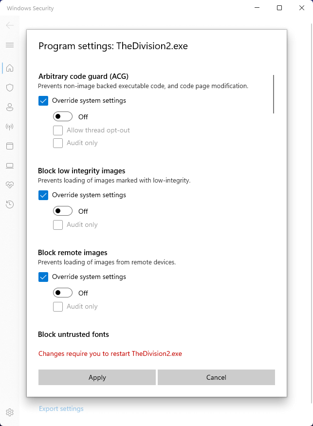Open Account protection person icon
Screen dimensions: 313x426
pyautogui.click(x=10, y=107)
